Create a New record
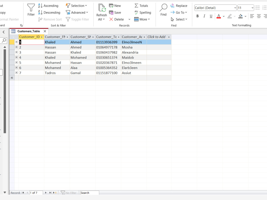 pyautogui.click(x=115, y=6)
